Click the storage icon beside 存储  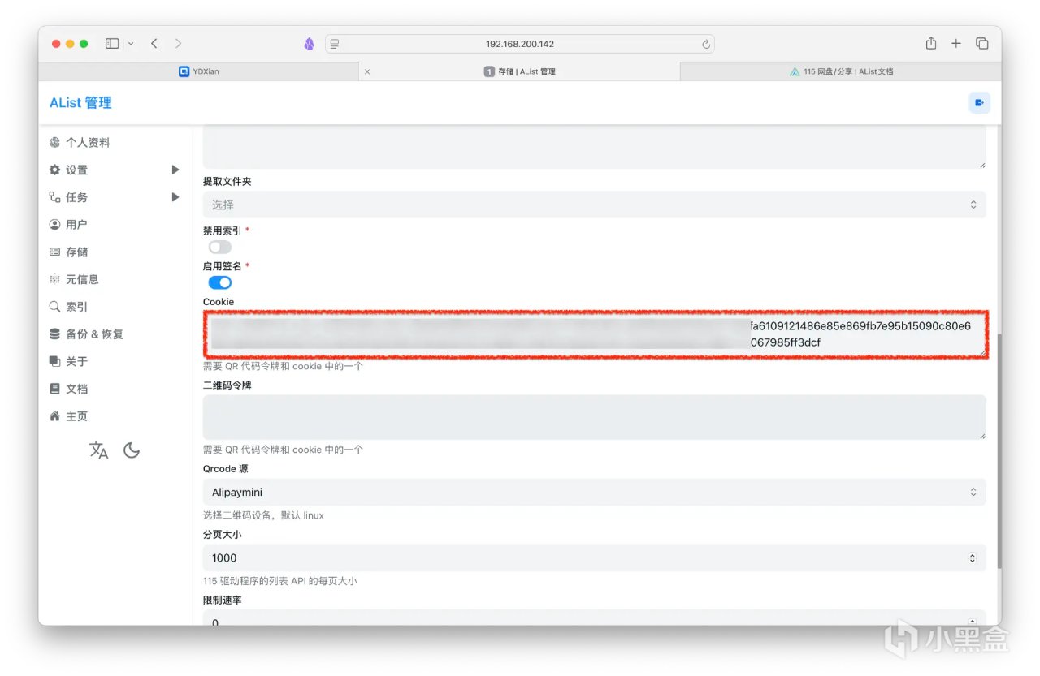tap(54, 252)
